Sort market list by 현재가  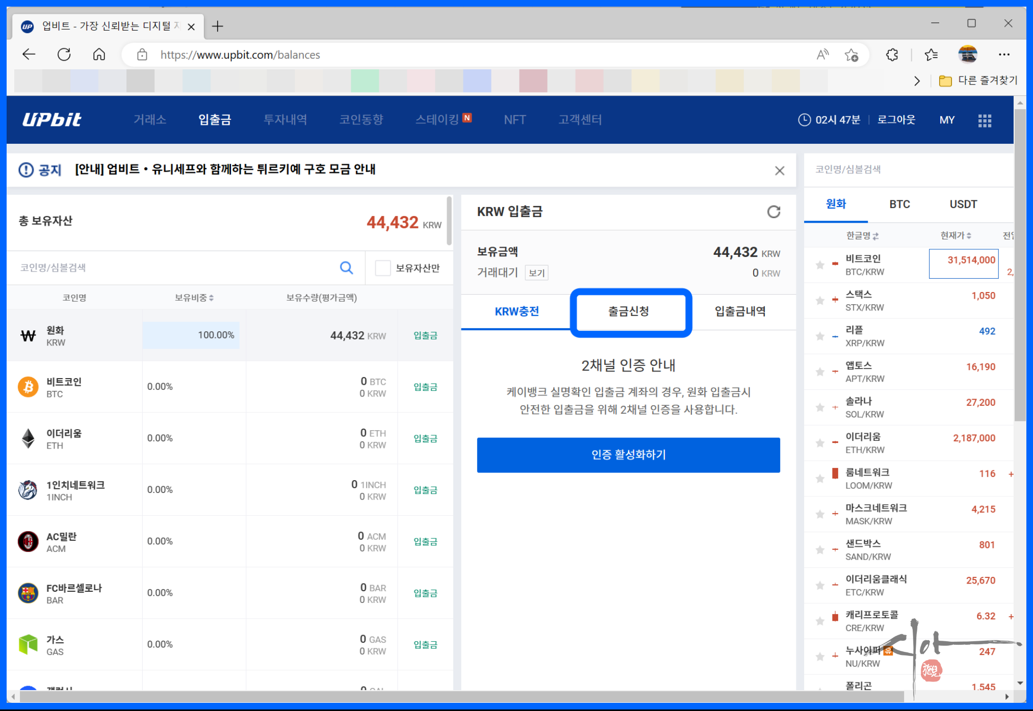coord(955,235)
